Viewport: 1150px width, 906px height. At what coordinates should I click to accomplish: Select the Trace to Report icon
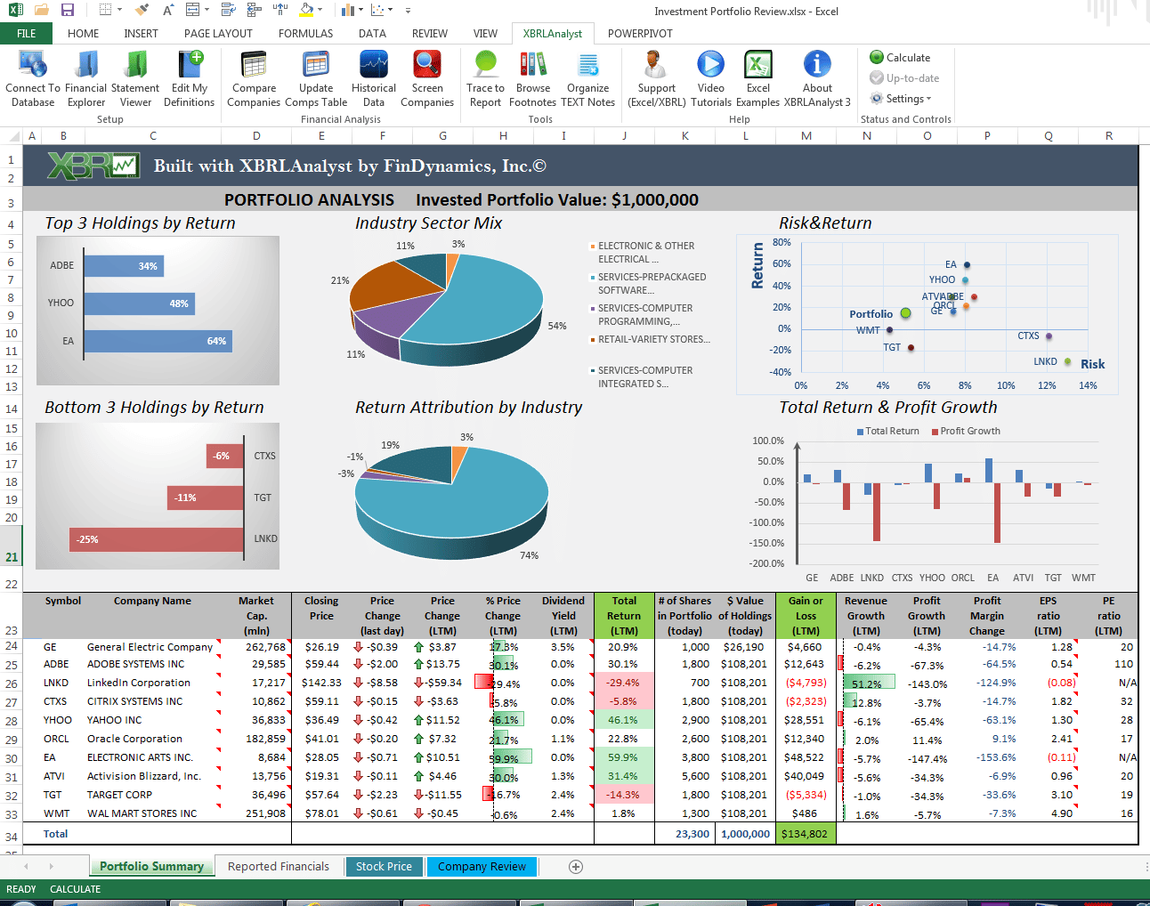click(x=485, y=77)
